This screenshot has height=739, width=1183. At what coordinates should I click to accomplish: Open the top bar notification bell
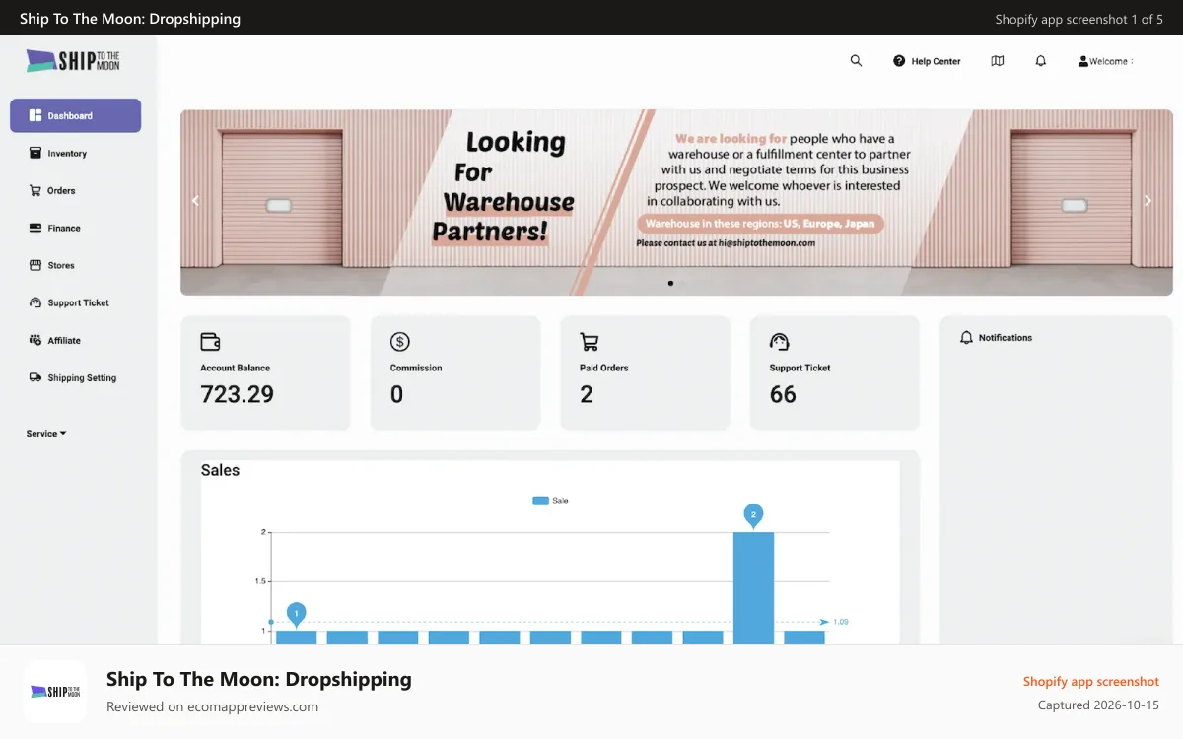[1041, 61]
